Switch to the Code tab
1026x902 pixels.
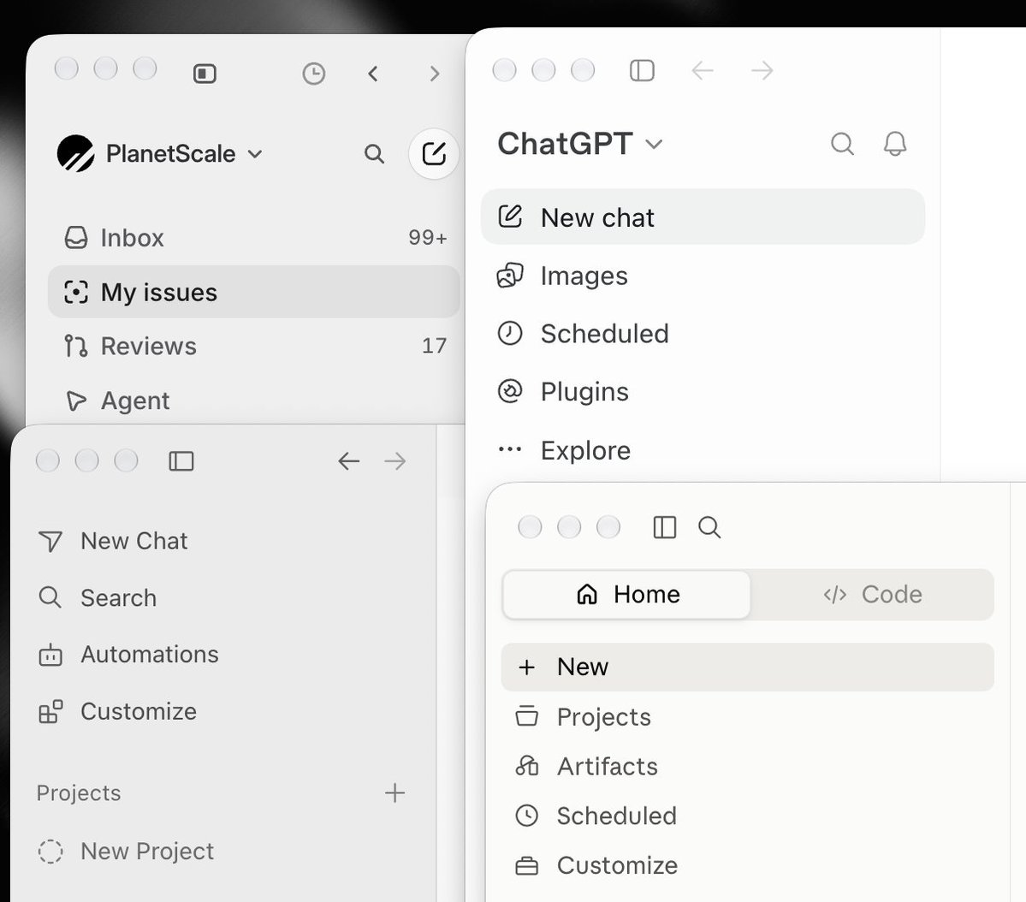[872, 595]
